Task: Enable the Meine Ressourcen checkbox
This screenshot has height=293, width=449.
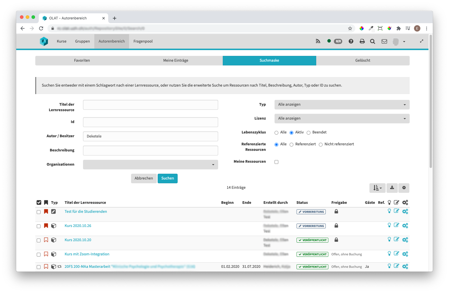Action: (276, 162)
